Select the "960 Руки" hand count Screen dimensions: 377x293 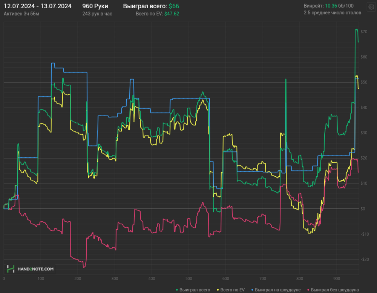point(95,6)
